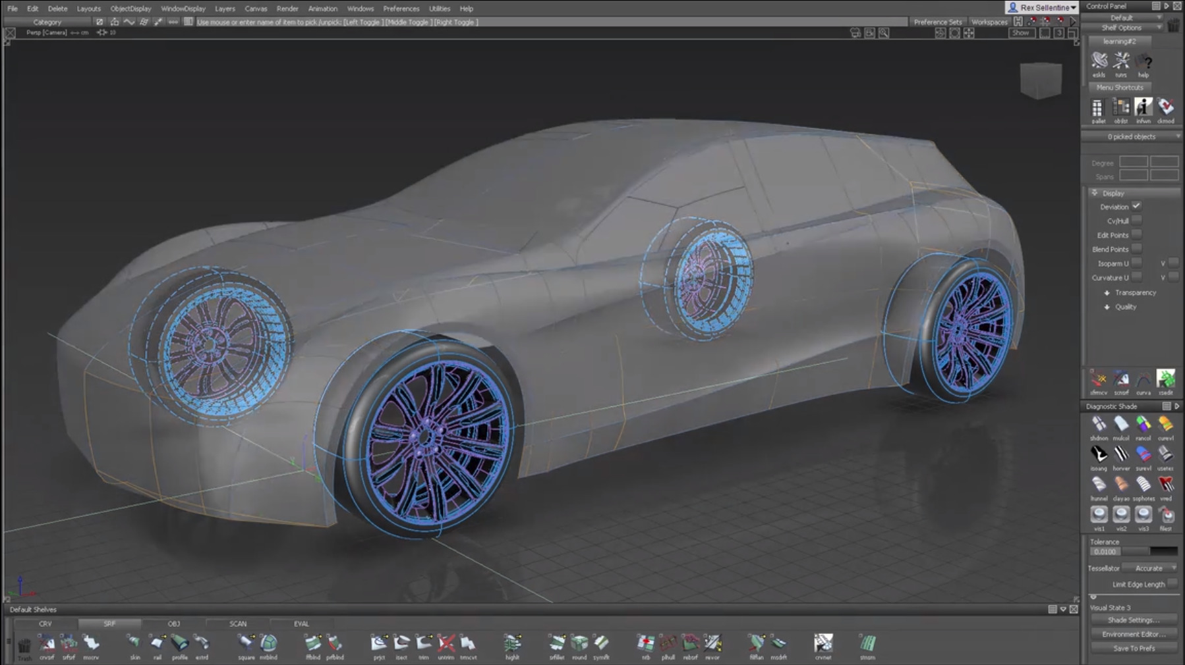Expand the 0 picked objects dropdown
1185x665 pixels.
[1132, 137]
